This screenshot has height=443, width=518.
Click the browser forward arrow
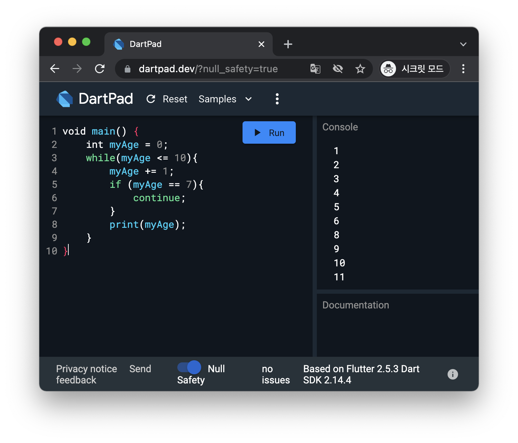tap(77, 69)
